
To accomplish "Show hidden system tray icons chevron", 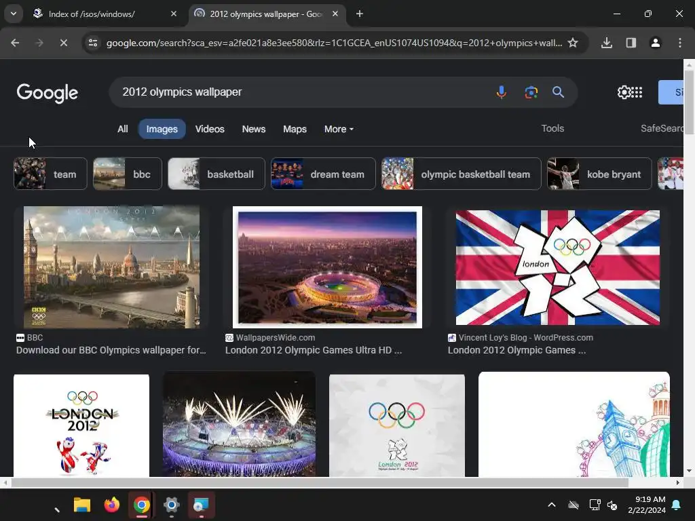I will pyautogui.click(x=551, y=505).
